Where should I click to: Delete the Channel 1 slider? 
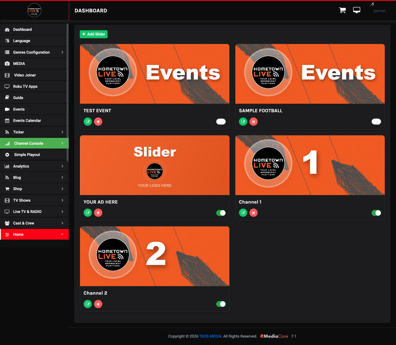254,213
